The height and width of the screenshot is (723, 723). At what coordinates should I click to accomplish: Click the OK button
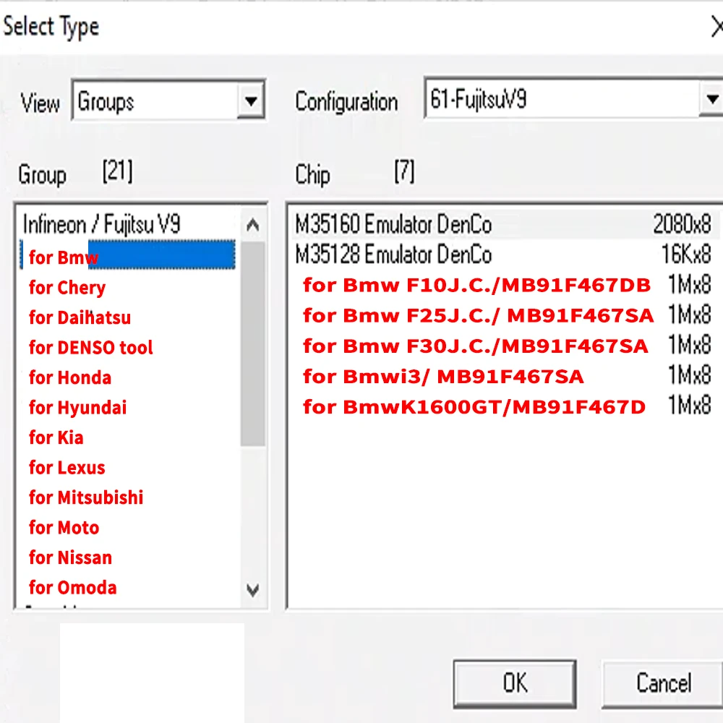tap(515, 683)
